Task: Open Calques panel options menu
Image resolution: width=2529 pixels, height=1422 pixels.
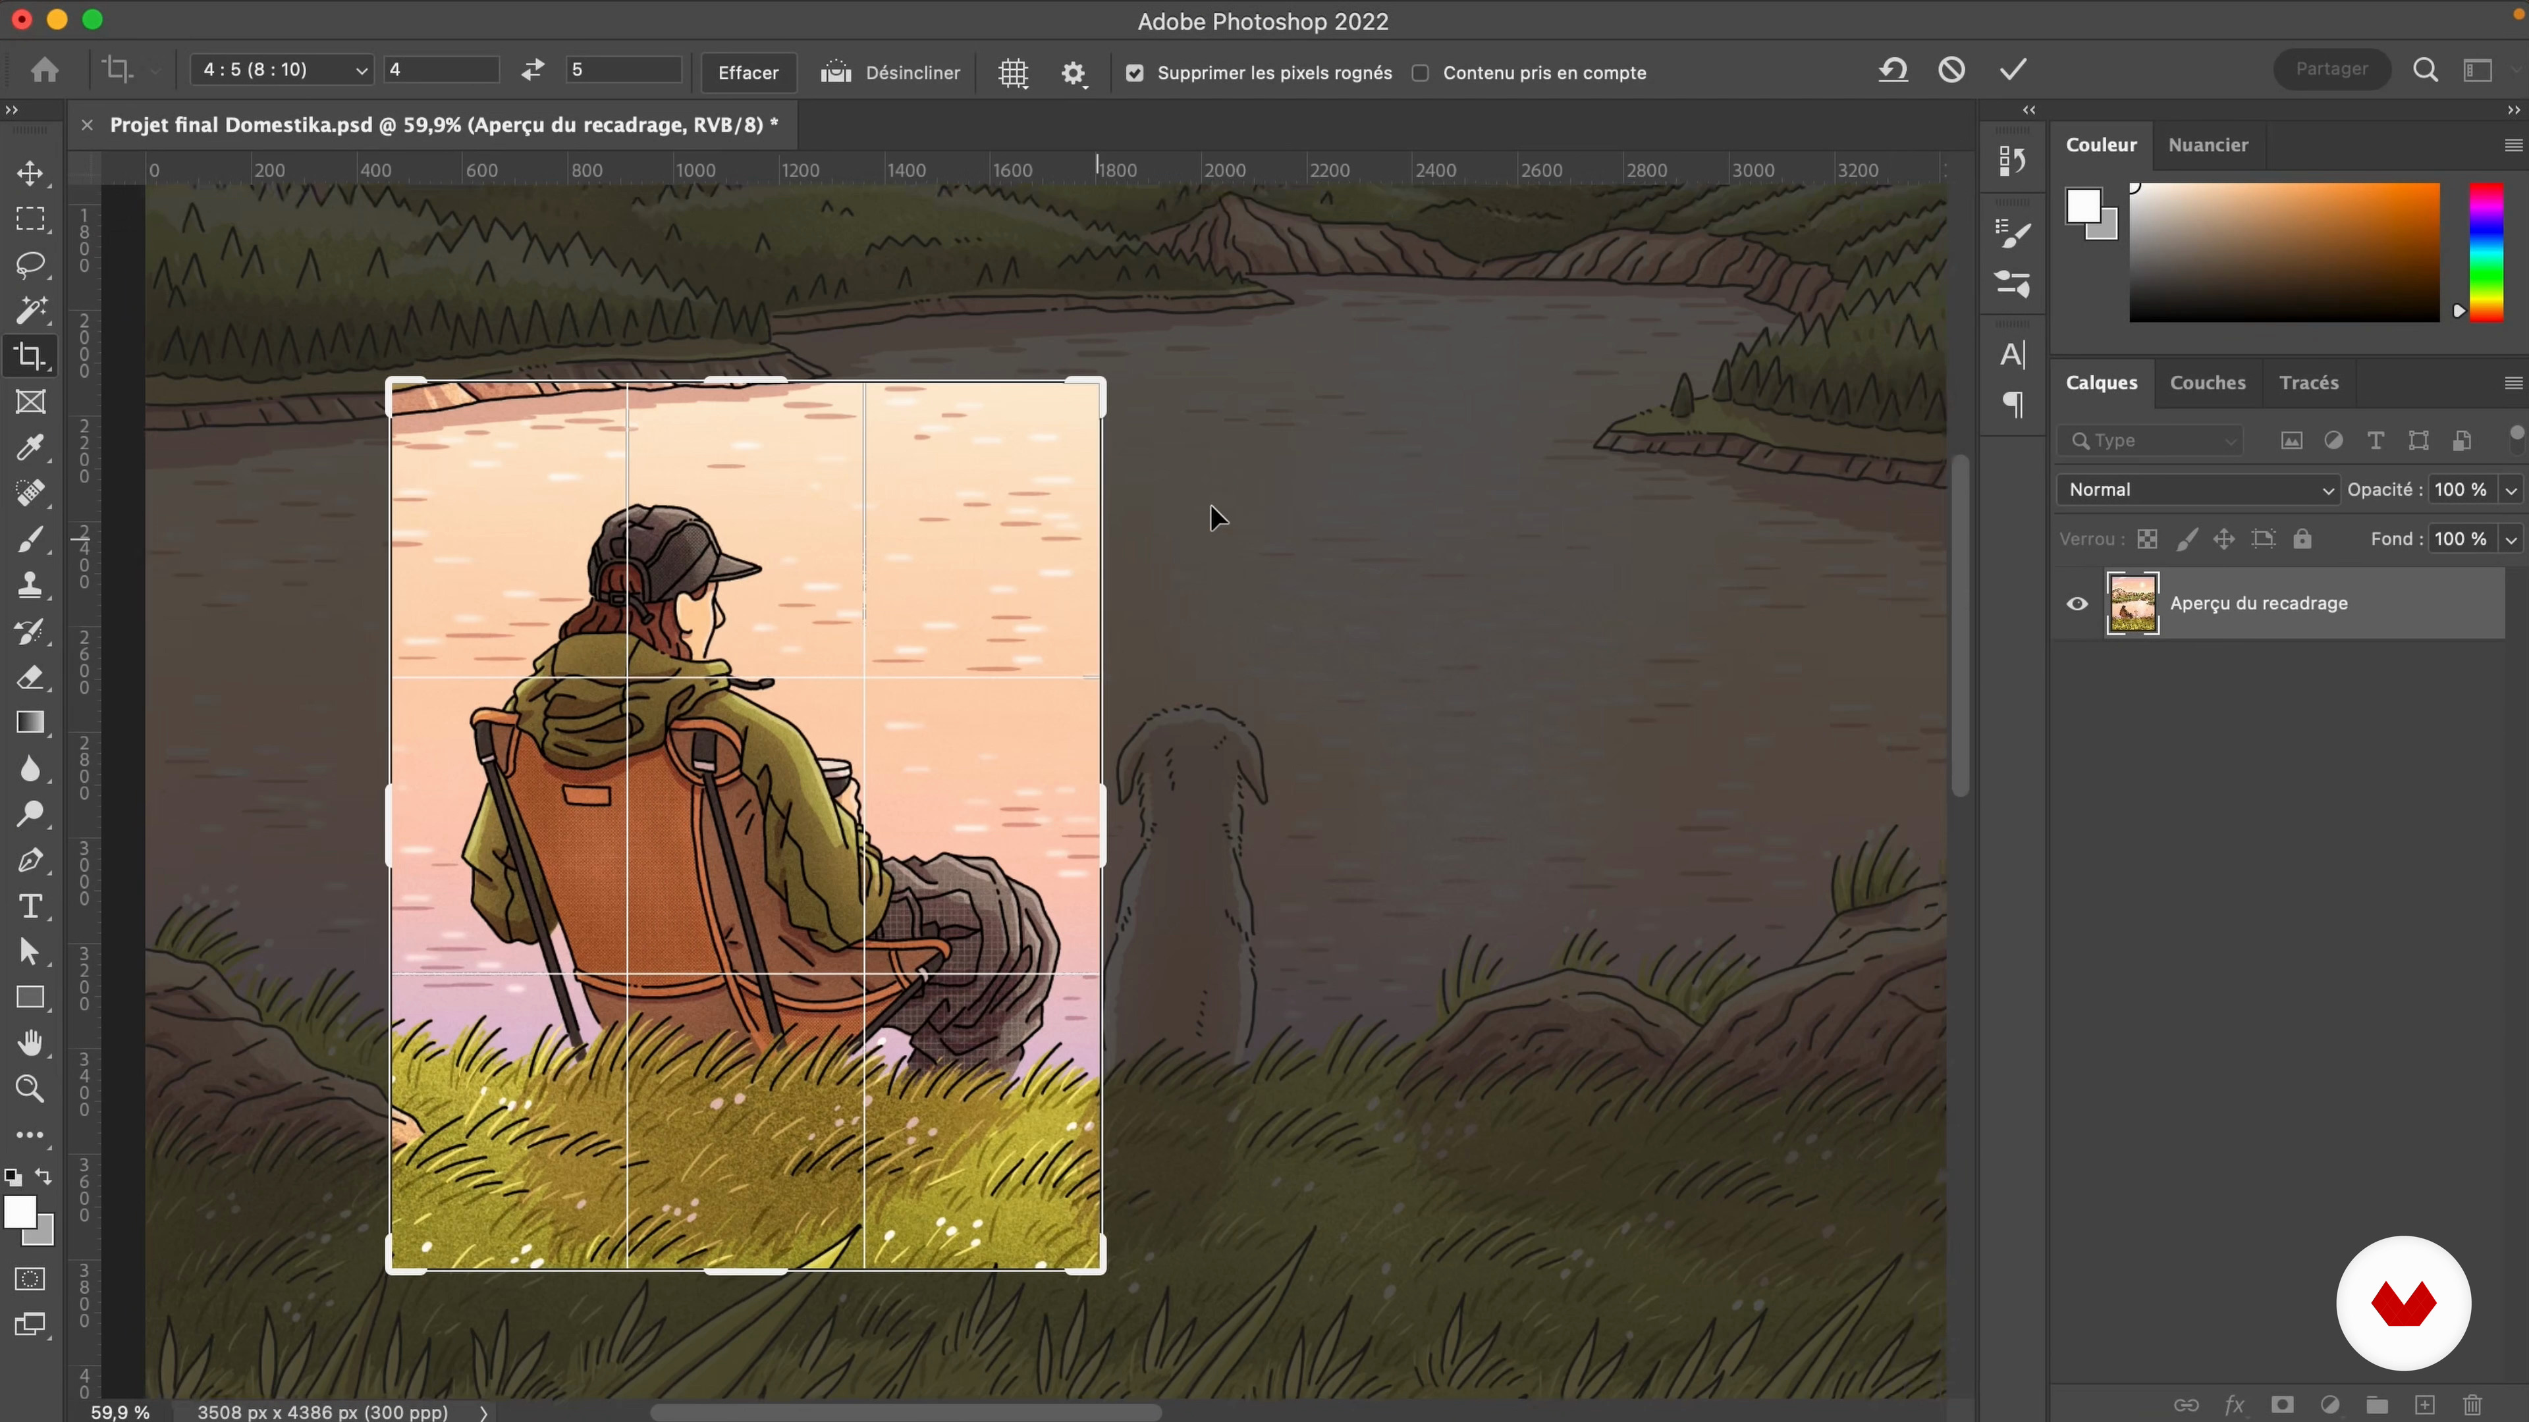Action: [2513, 382]
